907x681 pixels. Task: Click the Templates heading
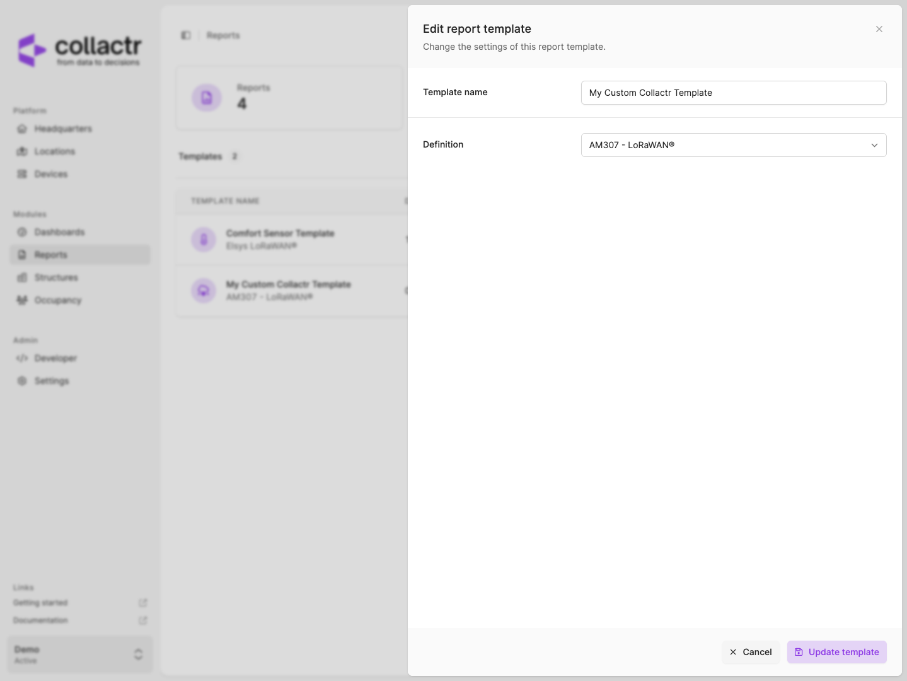[200, 156]
